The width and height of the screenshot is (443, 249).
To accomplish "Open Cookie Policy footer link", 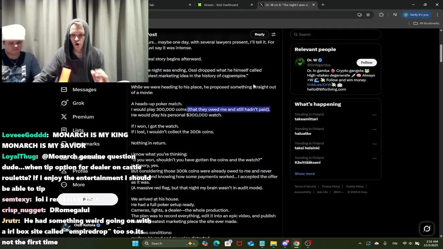I will tap(355, 186).
